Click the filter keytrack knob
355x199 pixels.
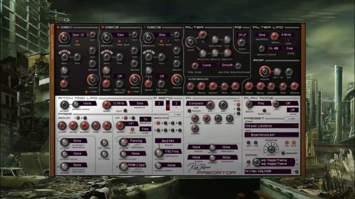click(x=227, y=53)
